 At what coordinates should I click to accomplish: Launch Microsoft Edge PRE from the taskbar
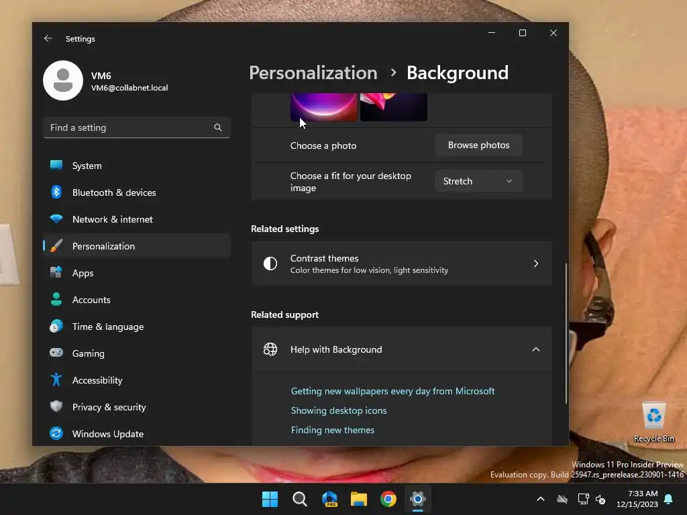click(329, 499)
